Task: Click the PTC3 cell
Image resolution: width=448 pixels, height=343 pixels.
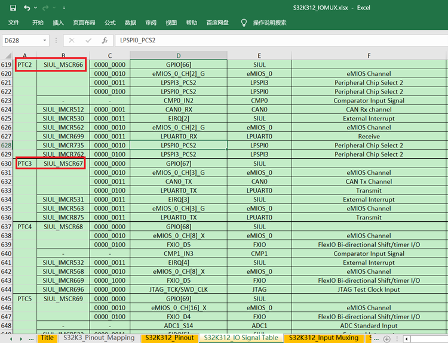Action: (x=24, y=164)
